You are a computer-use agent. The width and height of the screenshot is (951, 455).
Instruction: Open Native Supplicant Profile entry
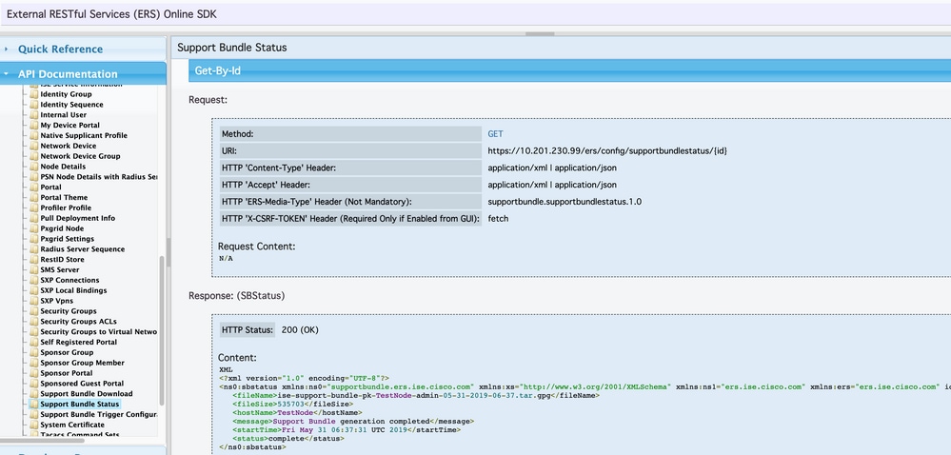pos(84,135)
